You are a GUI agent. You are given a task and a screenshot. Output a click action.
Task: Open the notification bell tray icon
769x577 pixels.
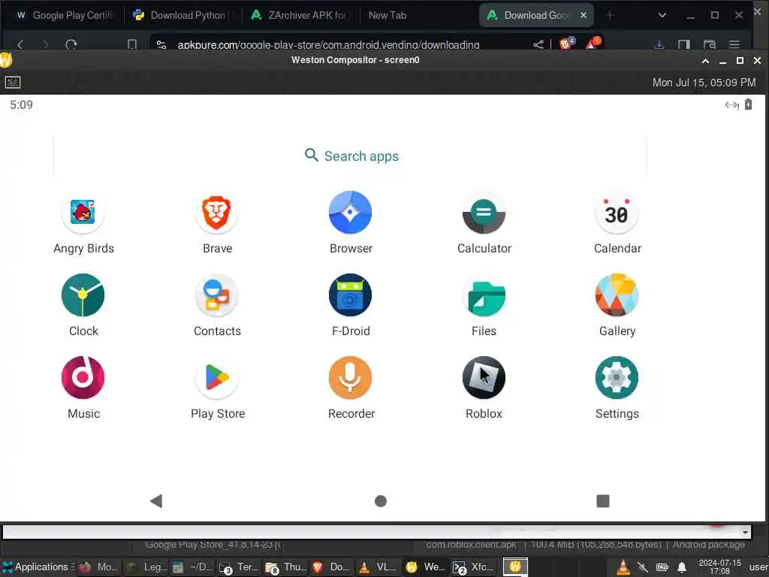click(682, 568)
